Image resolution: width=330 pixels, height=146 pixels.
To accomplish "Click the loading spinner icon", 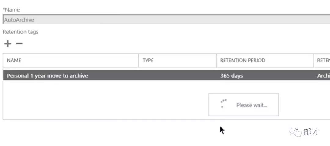I will coord(224,103).
